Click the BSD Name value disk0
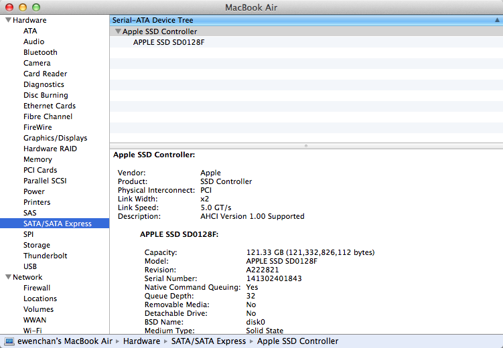503x348 pixels. [x=256, y=322]
